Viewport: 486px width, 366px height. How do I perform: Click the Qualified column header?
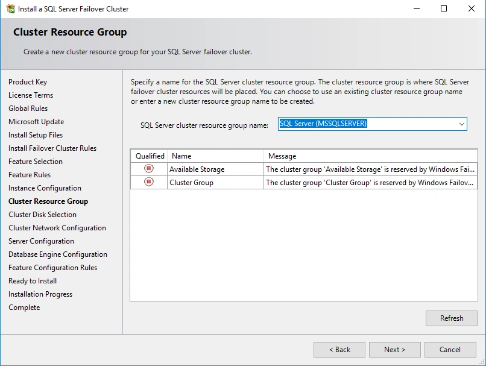pos(149,156)
